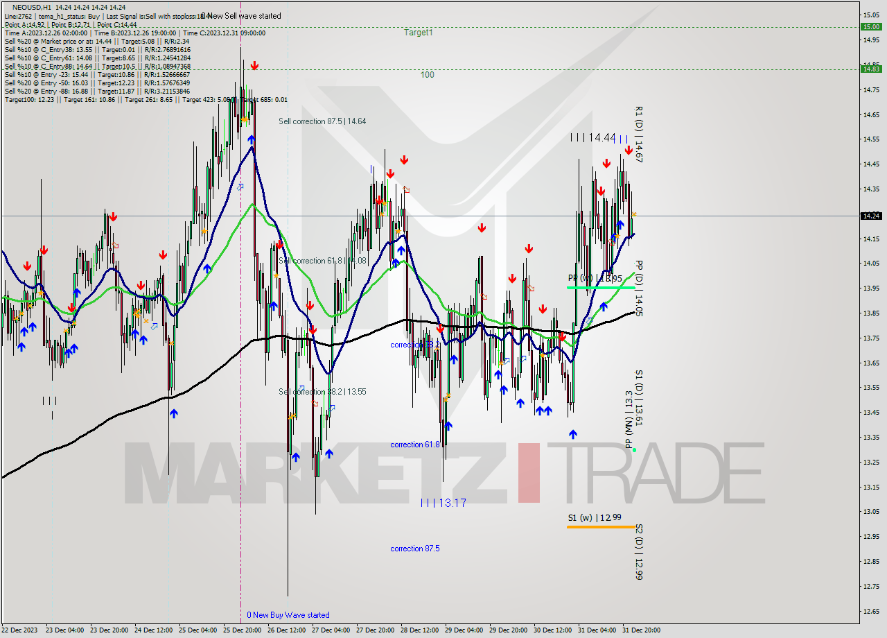
Task: Click 'Sell %10 @ C_Entry88: 14.64' line
Action: [x=97, y=66]
